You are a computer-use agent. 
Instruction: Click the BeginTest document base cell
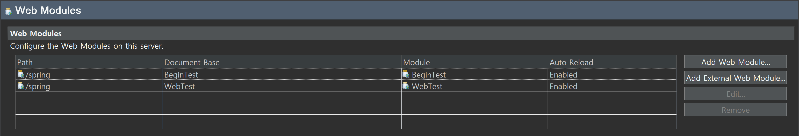282,74
